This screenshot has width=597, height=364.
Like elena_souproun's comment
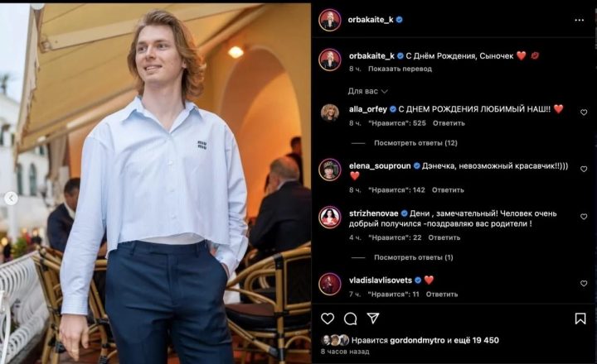click(583, 169)
